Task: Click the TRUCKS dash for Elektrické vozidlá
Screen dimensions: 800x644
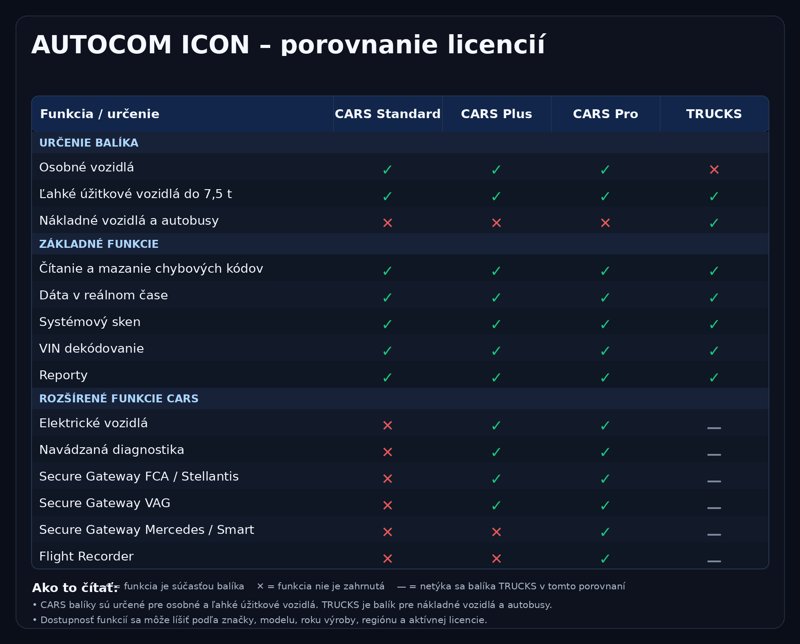Action: click(x=714, y=427)
